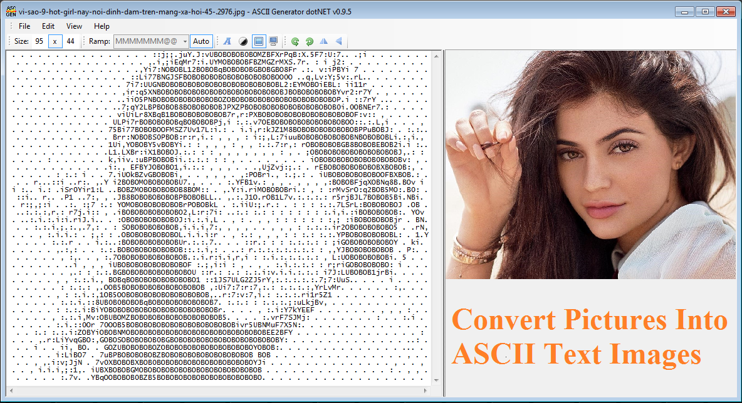Rotate the image clockwise
The height and width of the screenshot is (403, 742).
tap(309, 41)
